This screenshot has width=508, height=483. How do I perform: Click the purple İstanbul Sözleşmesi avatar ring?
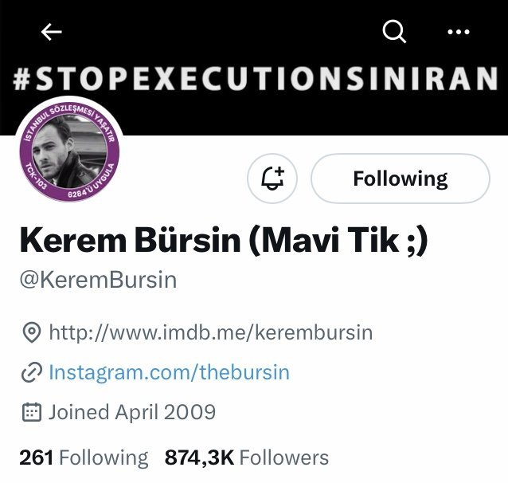point(69,110)
